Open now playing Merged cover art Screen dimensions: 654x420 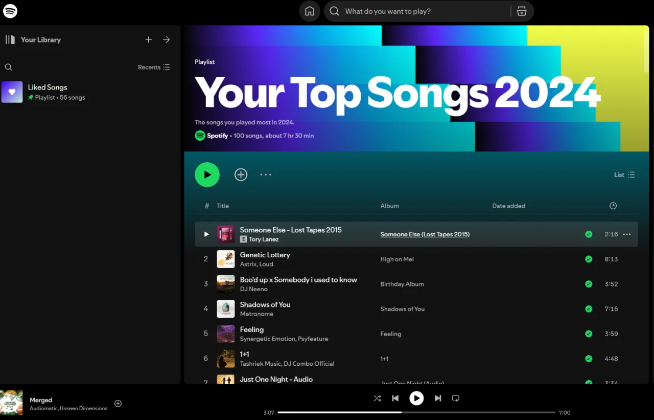click(11, 403)
